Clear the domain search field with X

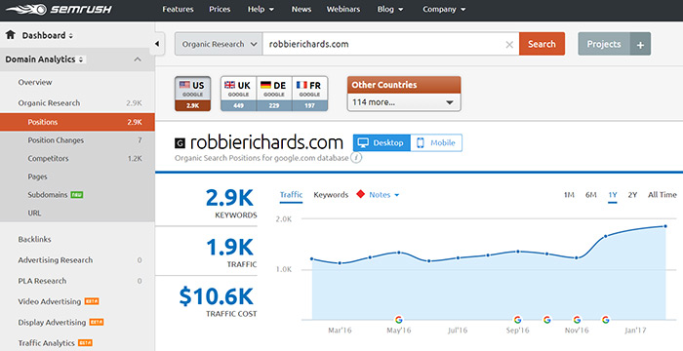pyautogui.click(x=509, y=45)
